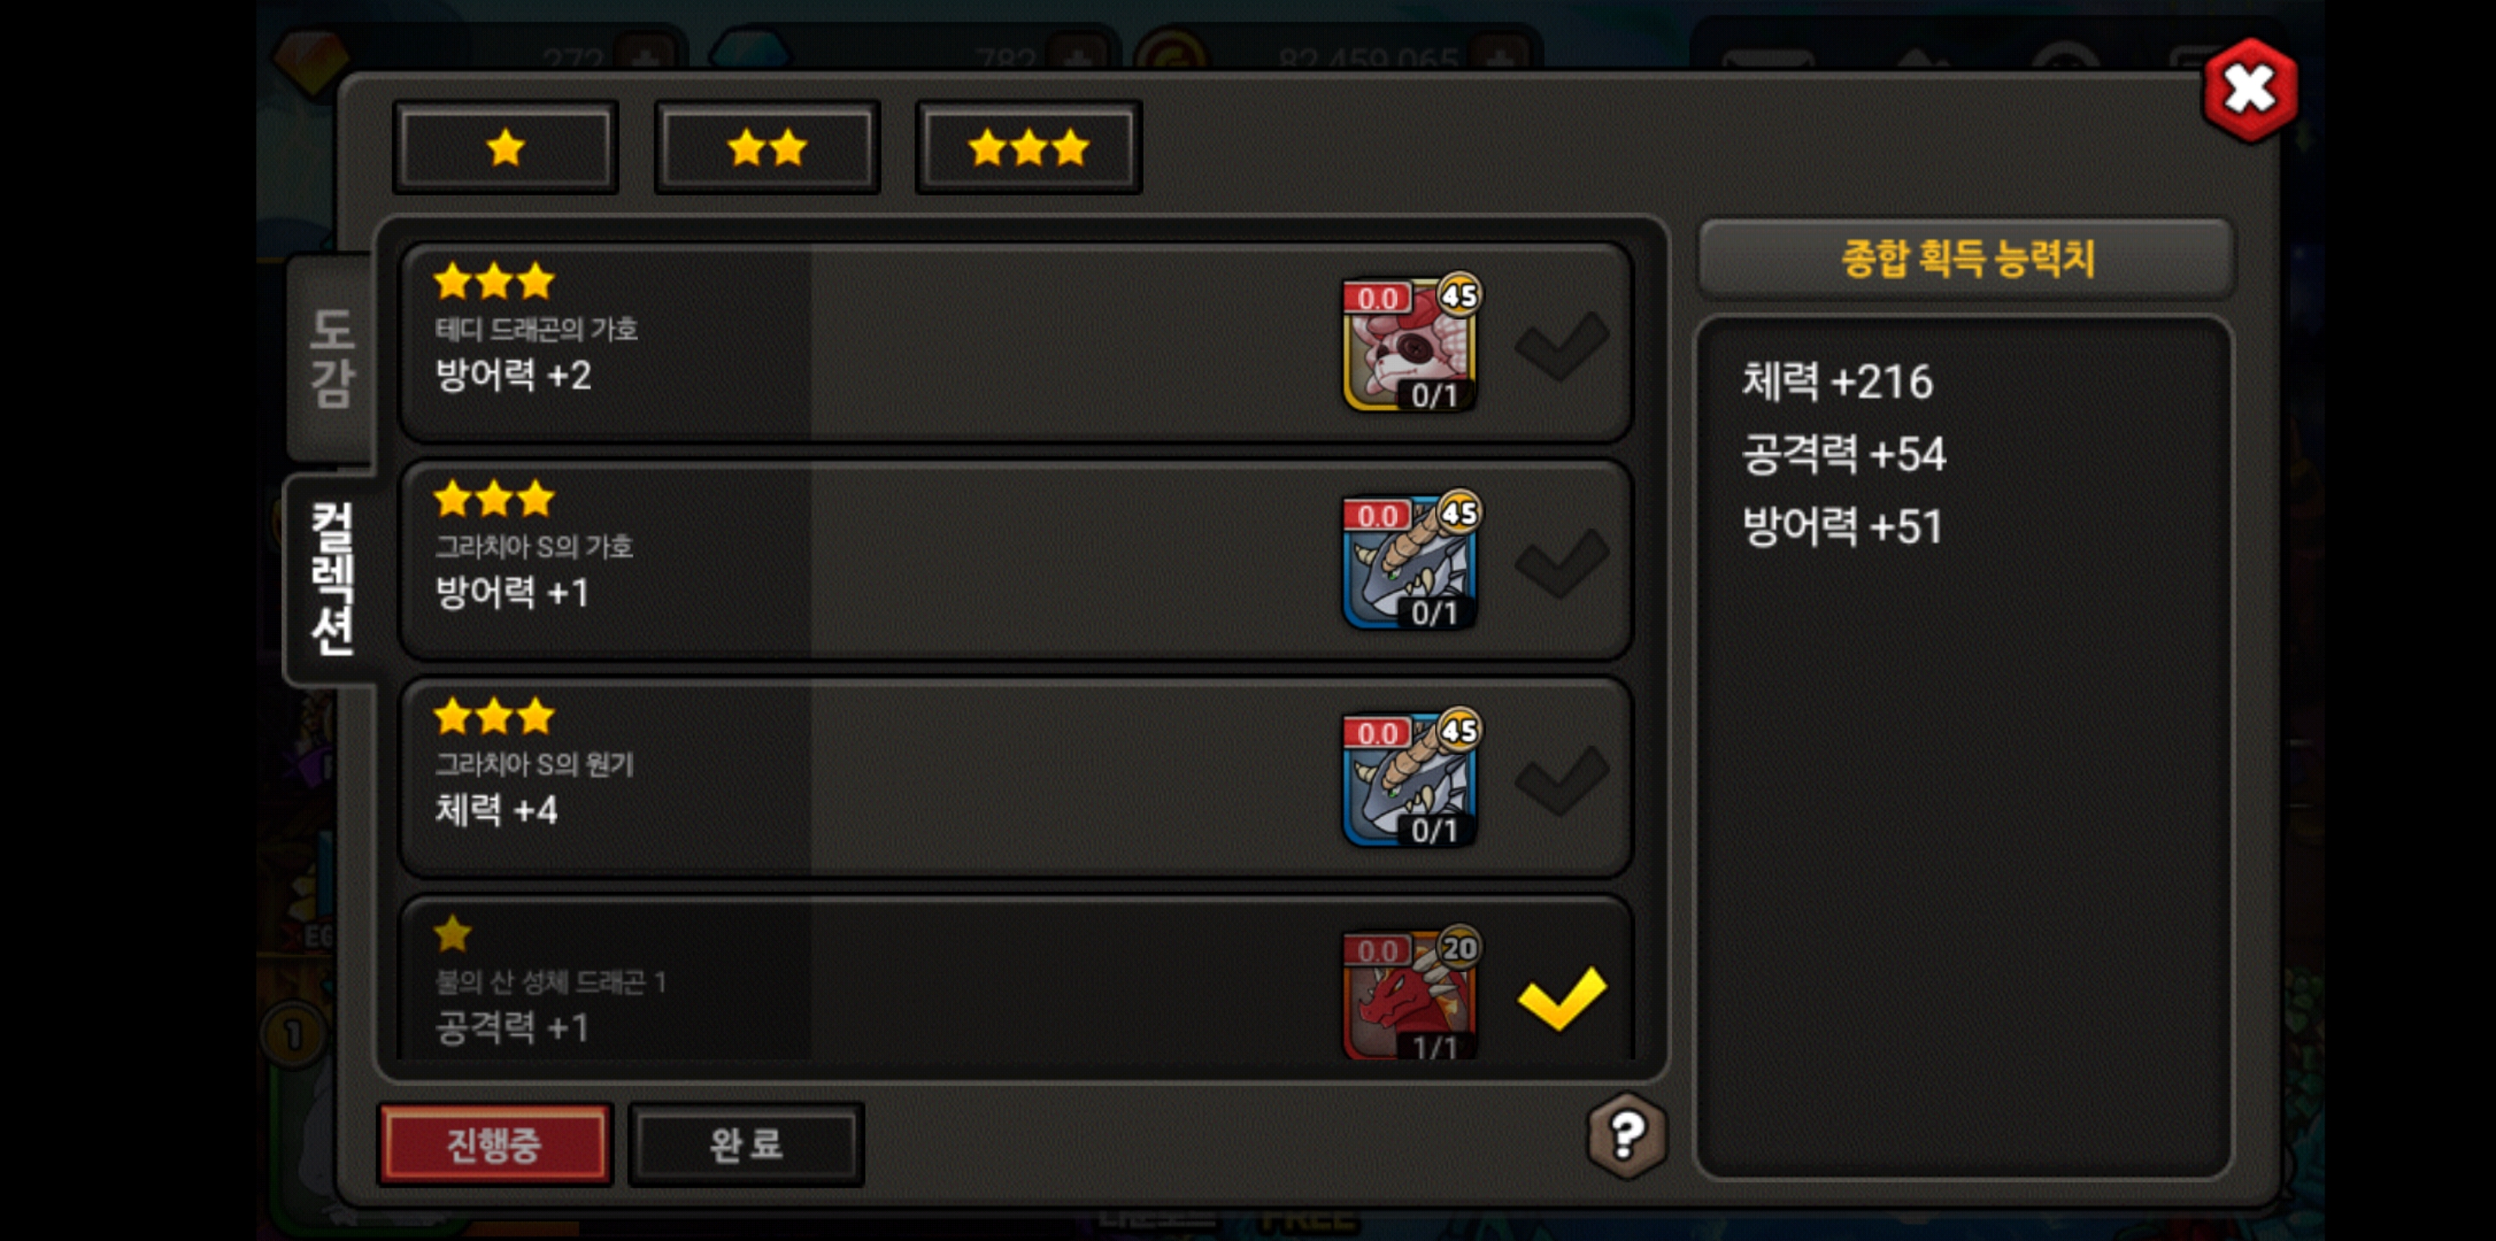Show 진행중 in-progress collections
Image resolution: width=2496 pixels, height=1241 pixels.
point(494,1145)
